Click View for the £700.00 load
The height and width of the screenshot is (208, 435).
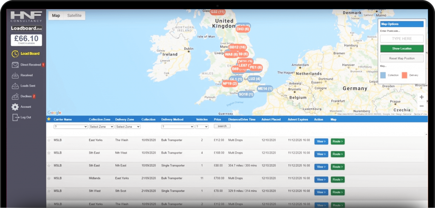click(x=321, y=180)
